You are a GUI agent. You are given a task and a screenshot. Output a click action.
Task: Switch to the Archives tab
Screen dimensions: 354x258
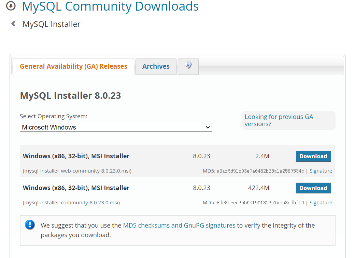point(156,66)
